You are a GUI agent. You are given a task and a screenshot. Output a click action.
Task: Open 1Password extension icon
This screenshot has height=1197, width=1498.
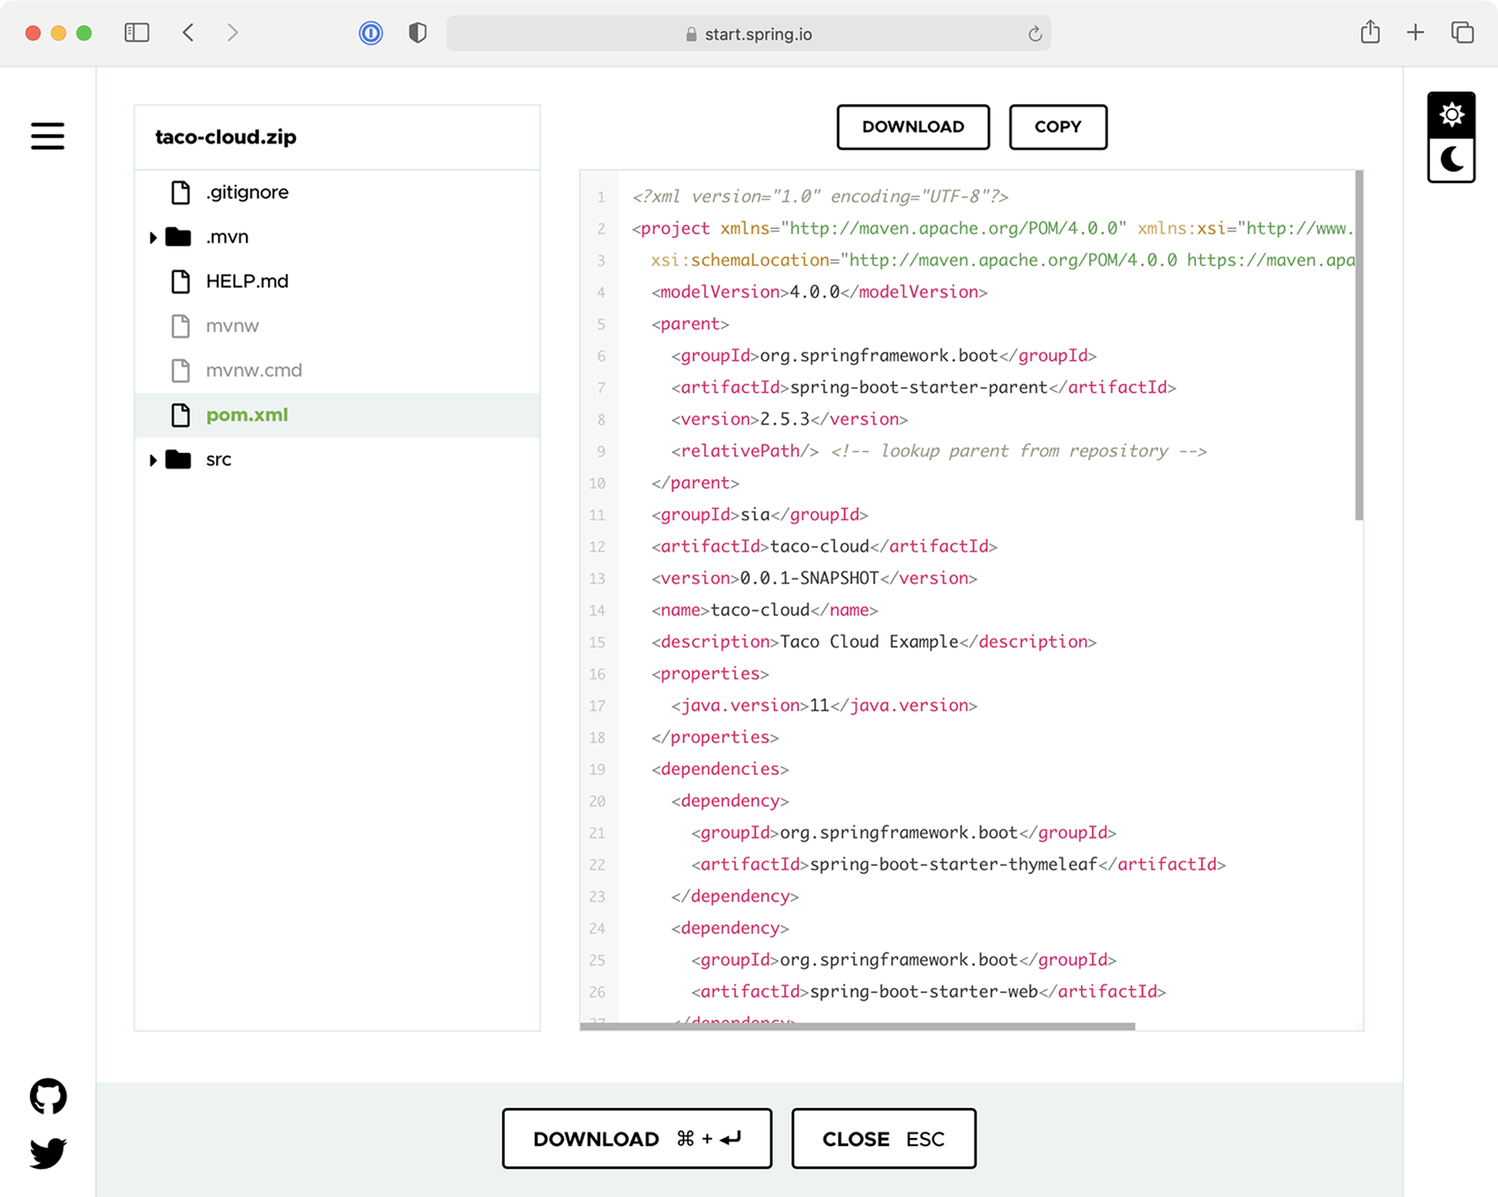371,33
